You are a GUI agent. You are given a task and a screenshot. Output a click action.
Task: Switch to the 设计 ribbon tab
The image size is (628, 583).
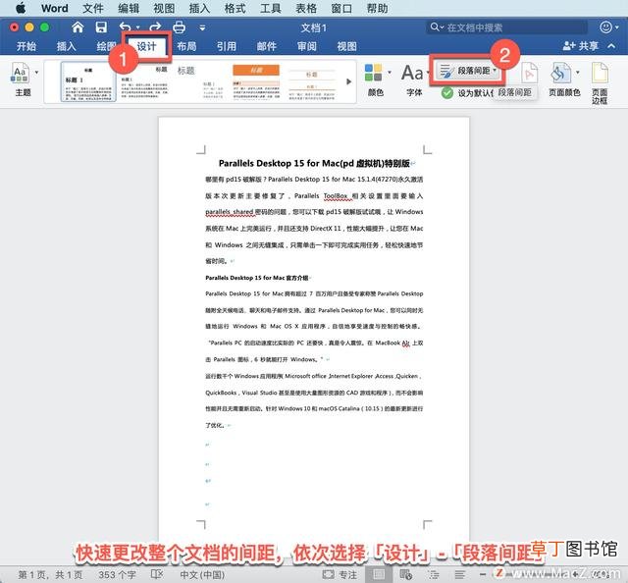point(146,46)
